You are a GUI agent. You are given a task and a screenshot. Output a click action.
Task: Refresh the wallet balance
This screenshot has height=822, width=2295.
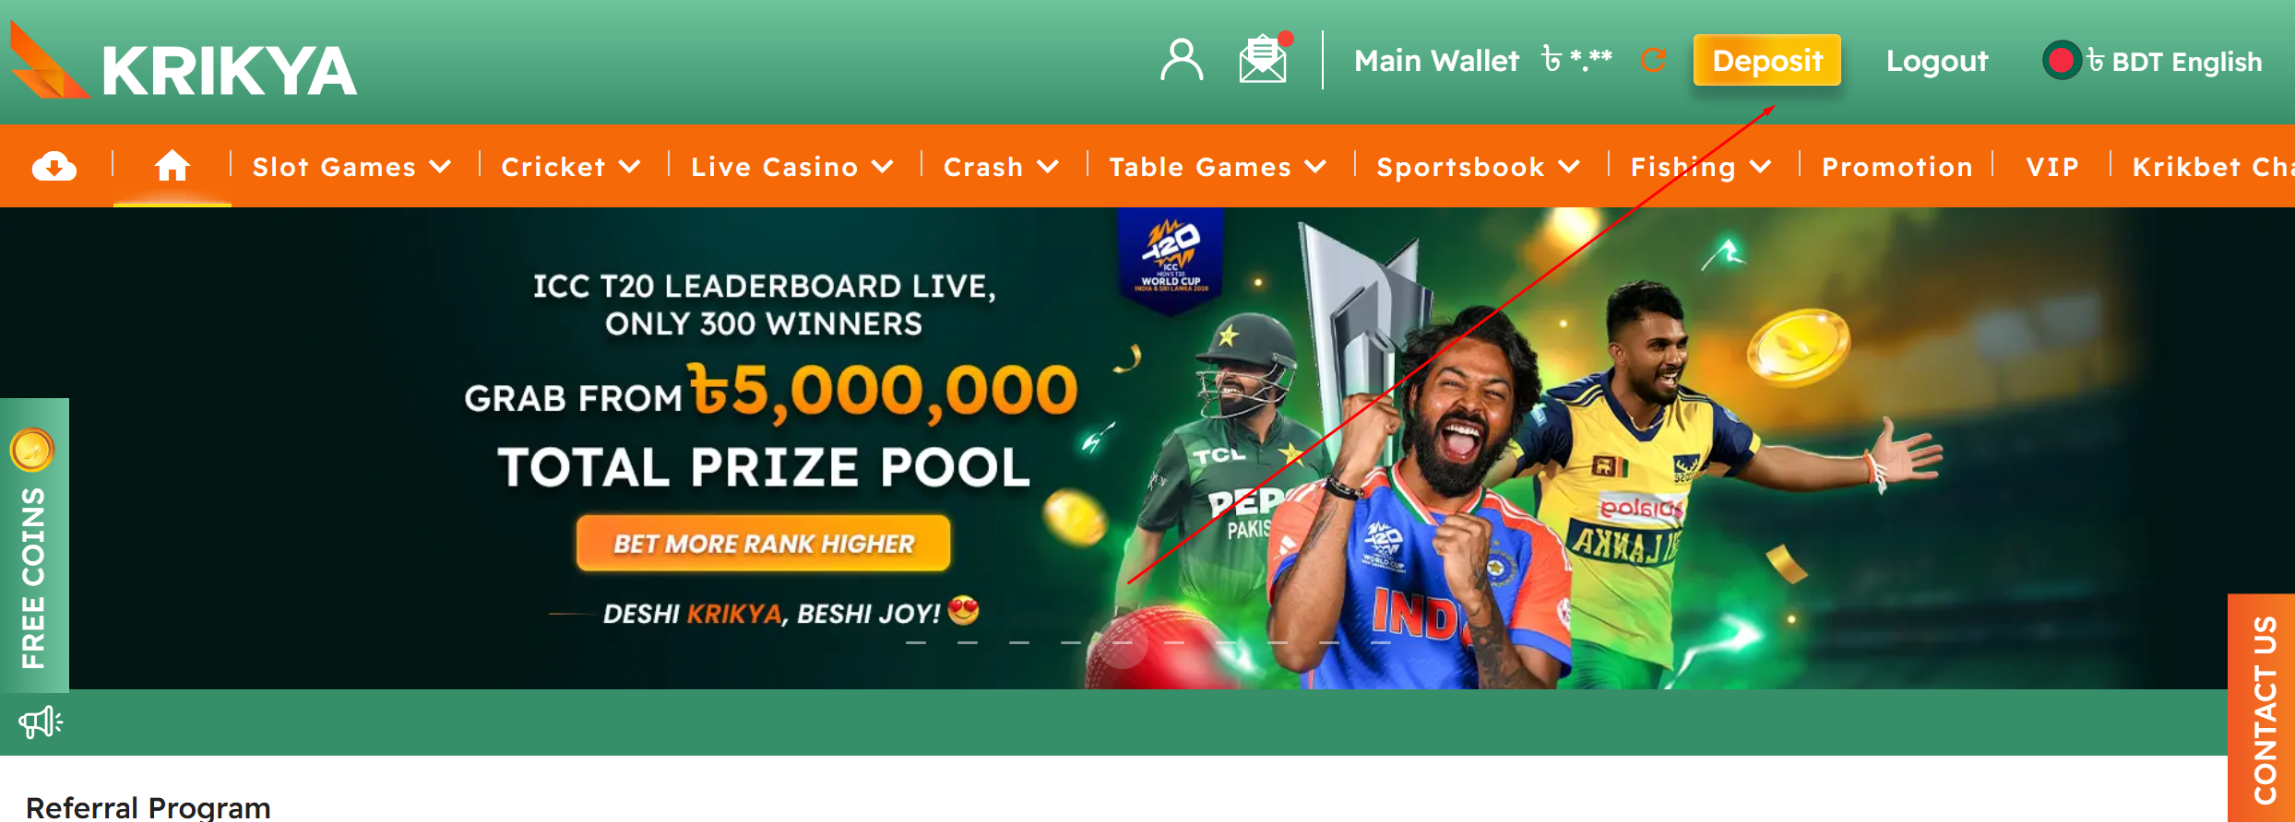(1653, 61)
